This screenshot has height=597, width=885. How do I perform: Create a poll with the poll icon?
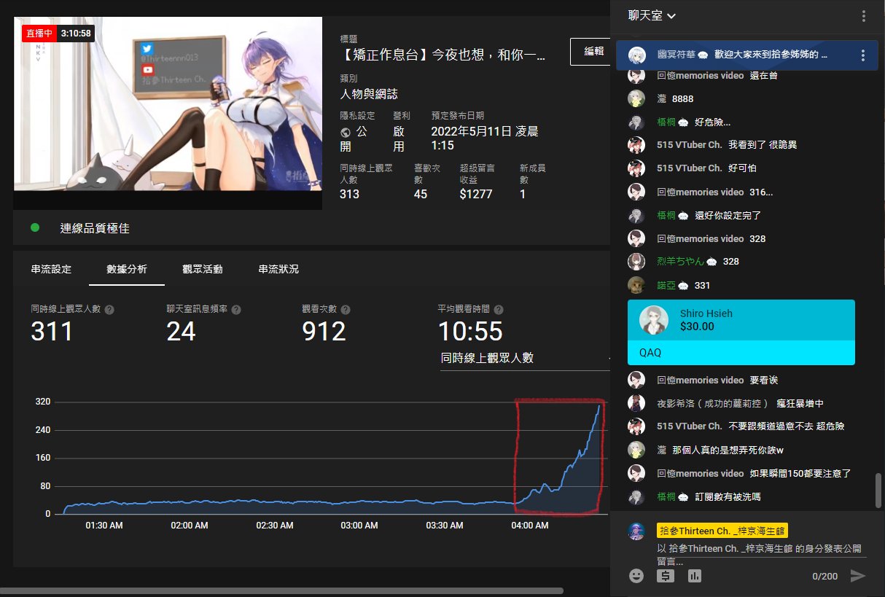click(694, 576)
